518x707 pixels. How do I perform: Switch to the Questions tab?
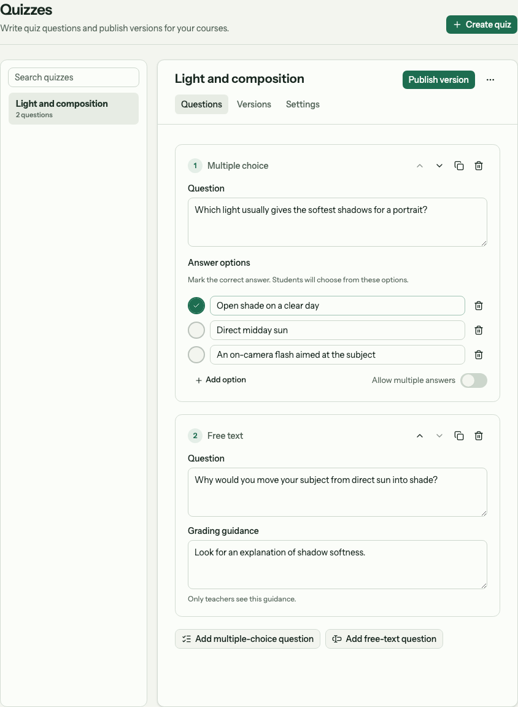[x=201, y=104]
